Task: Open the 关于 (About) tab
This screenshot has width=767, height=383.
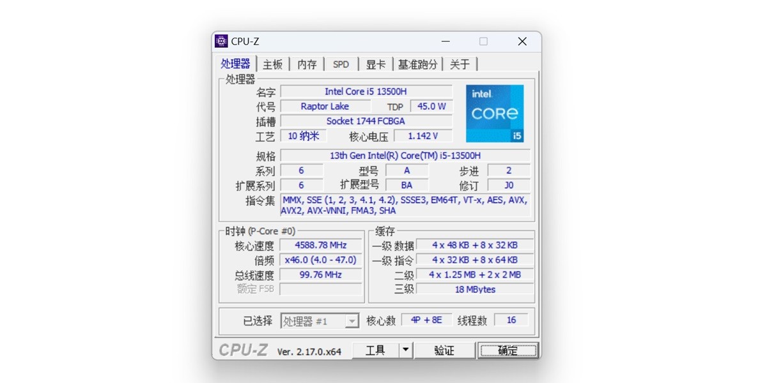Action: click(460, 63)
